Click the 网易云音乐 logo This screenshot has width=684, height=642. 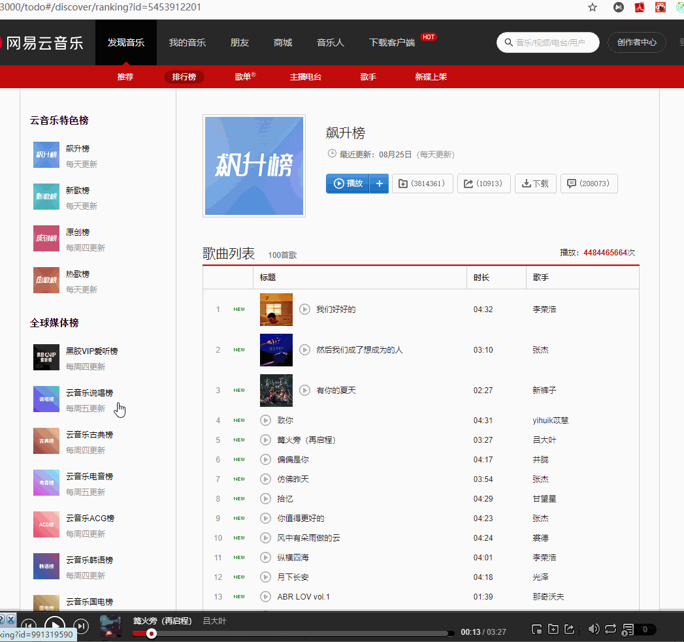(42, 42)
